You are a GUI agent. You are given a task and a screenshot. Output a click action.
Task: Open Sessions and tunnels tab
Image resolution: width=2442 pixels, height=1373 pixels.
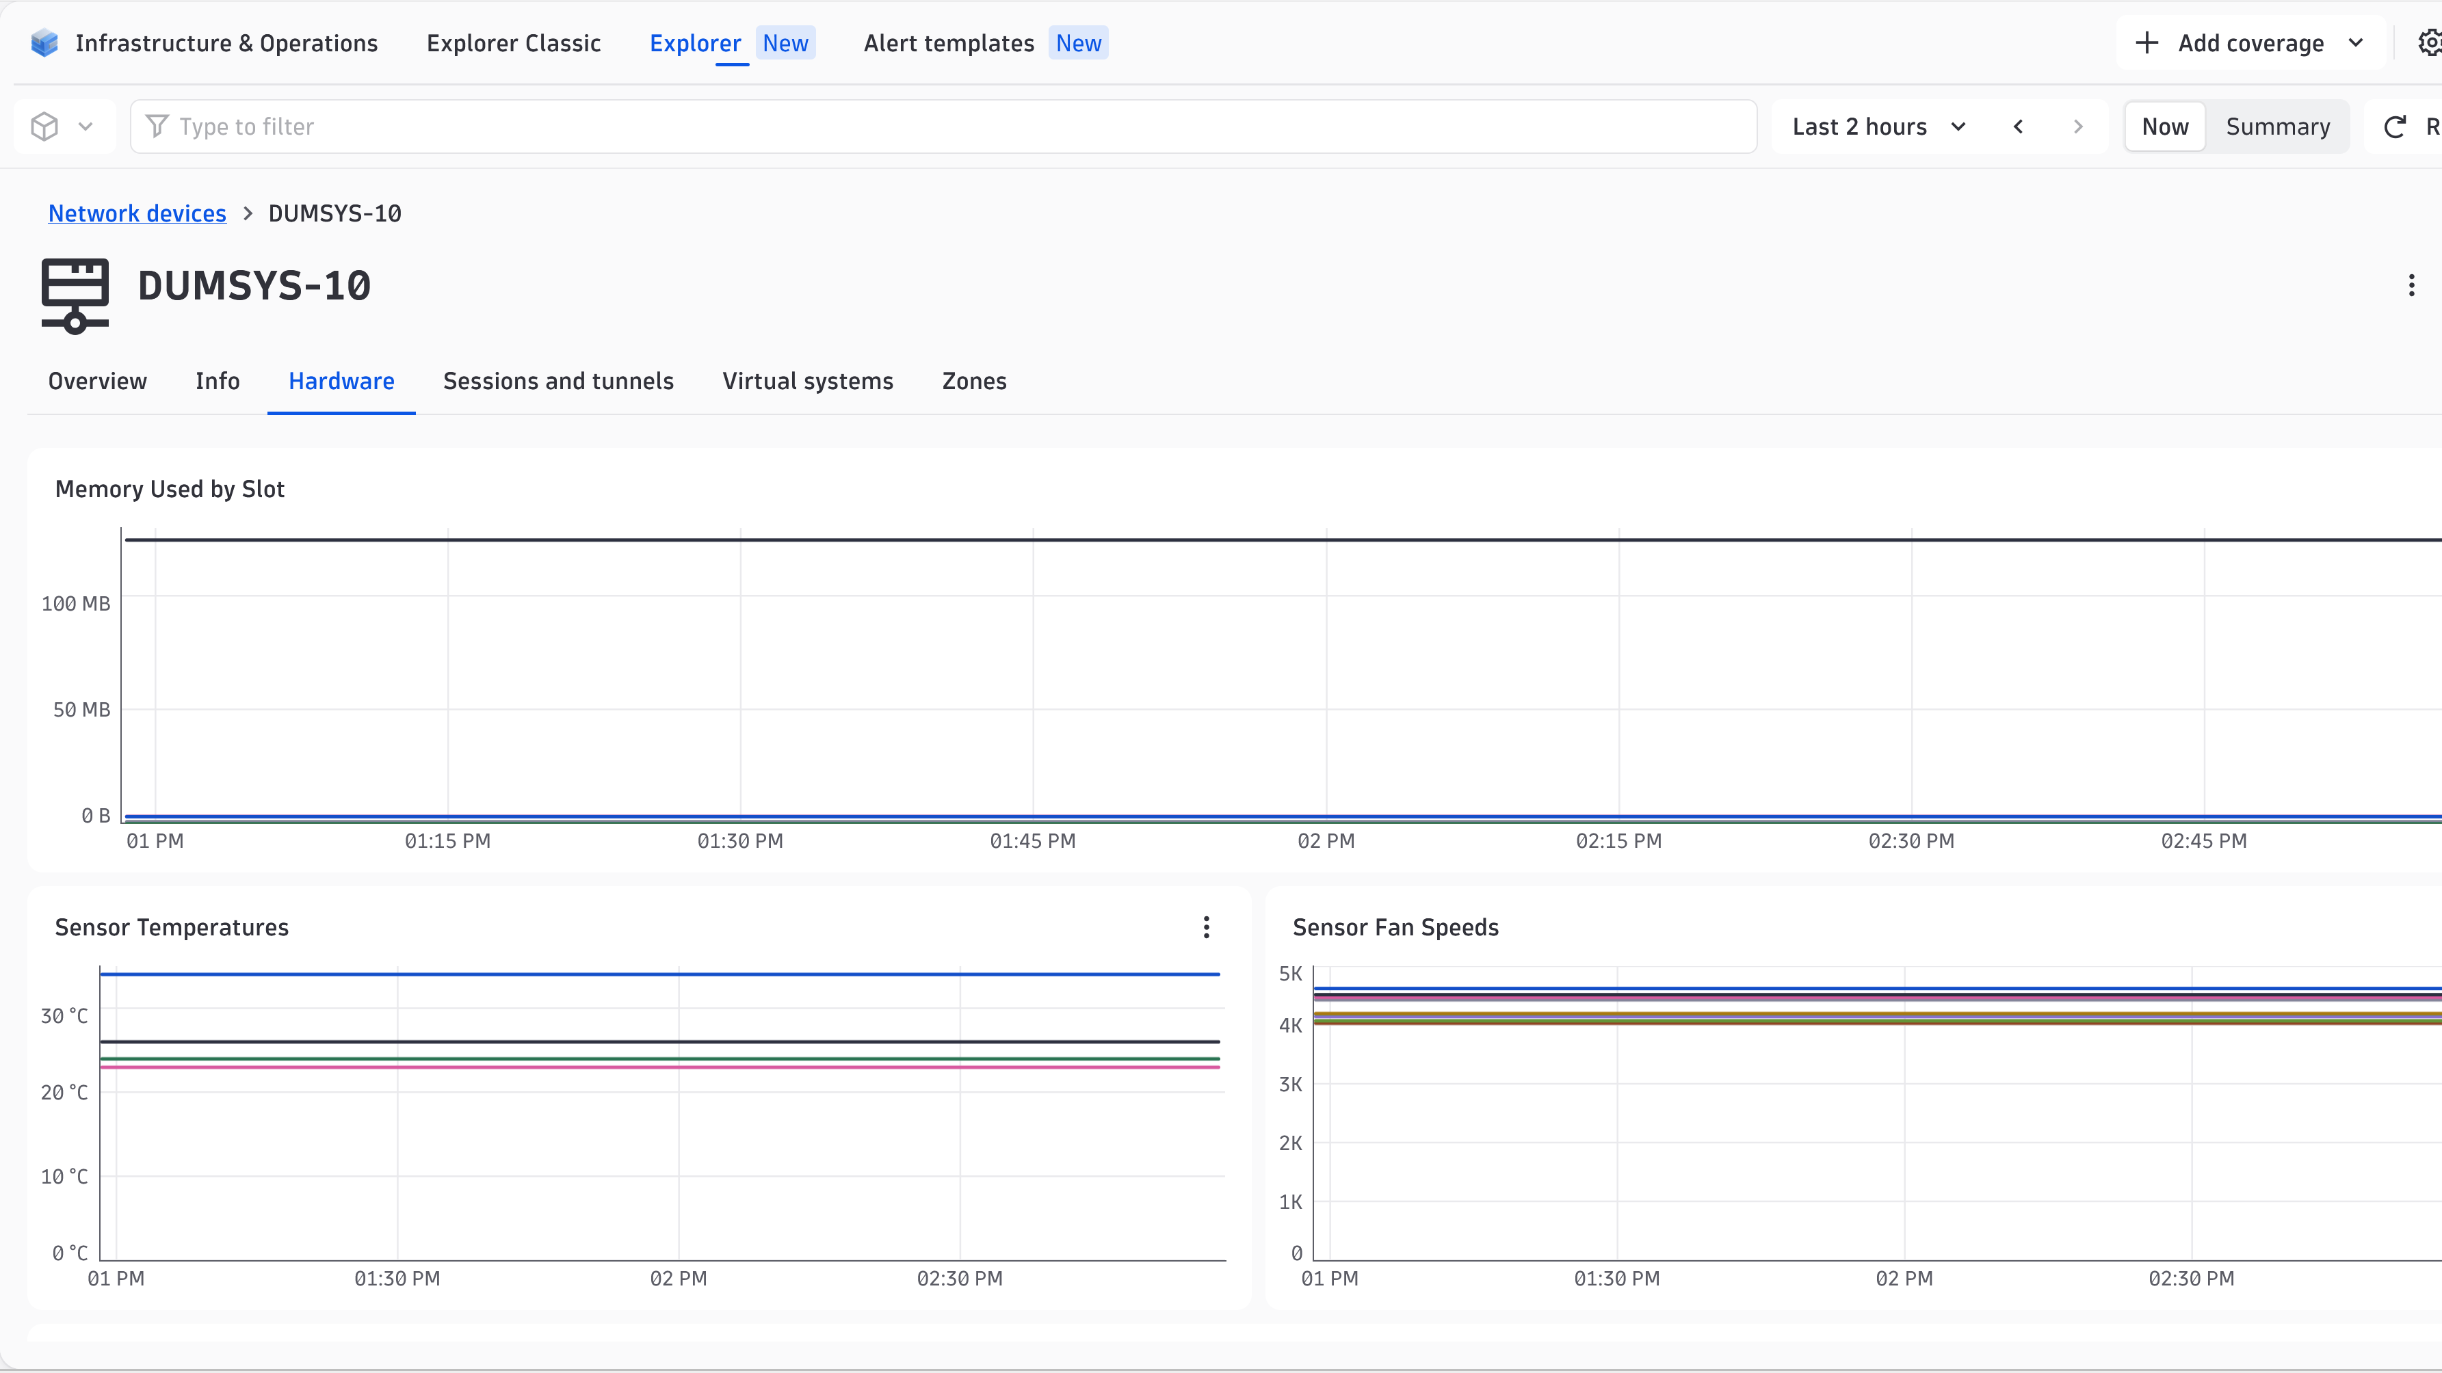pyautogui.click(x=558, y=381)
